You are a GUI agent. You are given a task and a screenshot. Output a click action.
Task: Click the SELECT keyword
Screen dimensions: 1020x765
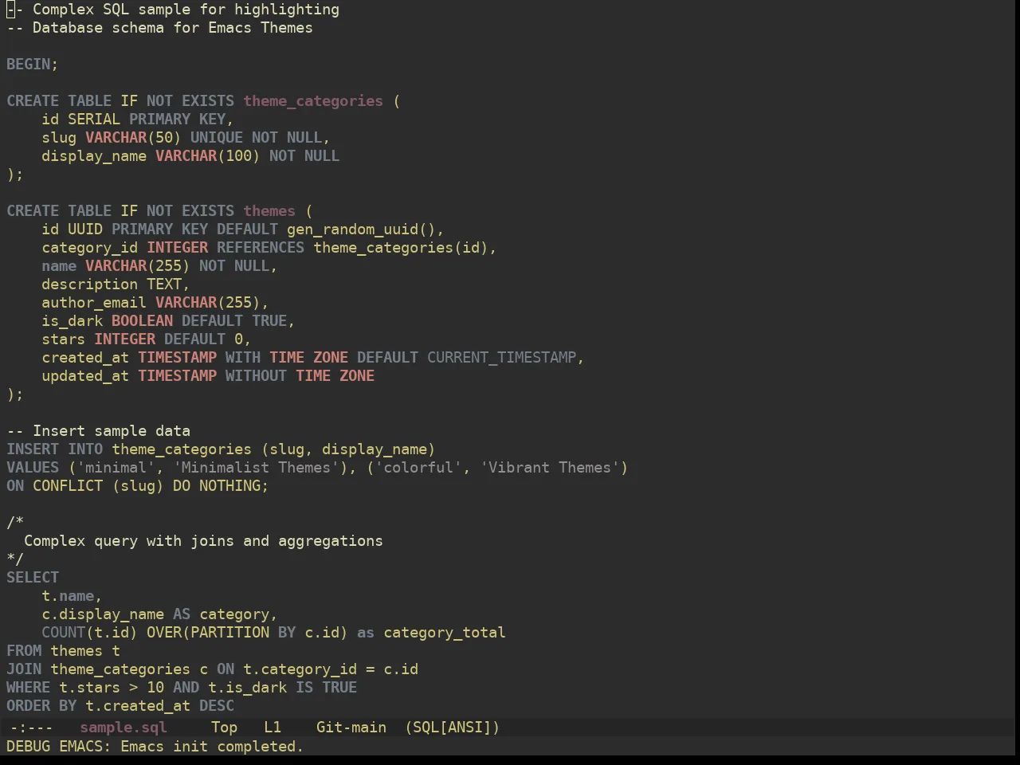click(33, 578)
